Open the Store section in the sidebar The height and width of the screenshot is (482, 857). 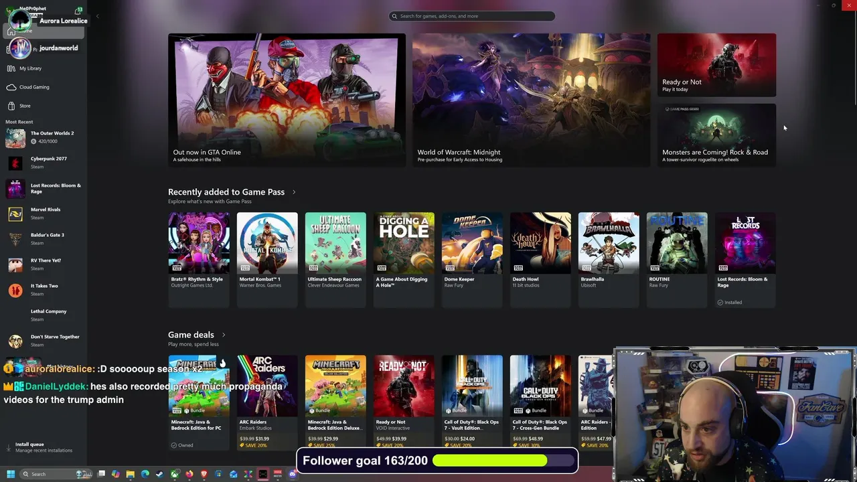click(44, 106)
